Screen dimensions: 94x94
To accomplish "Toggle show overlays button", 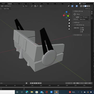I will click(77, 6).
